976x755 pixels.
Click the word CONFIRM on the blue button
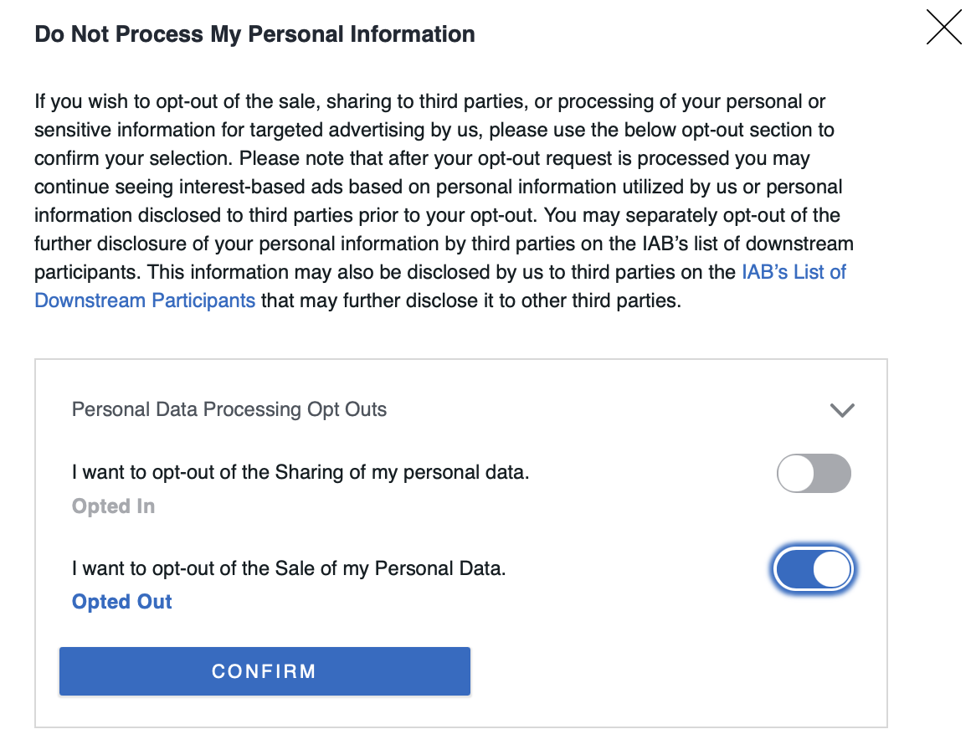(264, 671)
